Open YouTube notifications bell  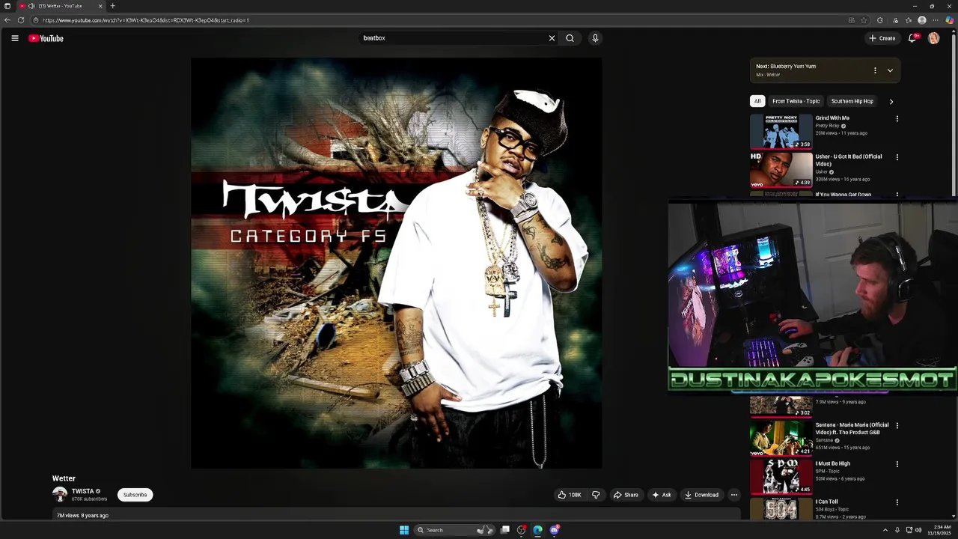point(912,38)
